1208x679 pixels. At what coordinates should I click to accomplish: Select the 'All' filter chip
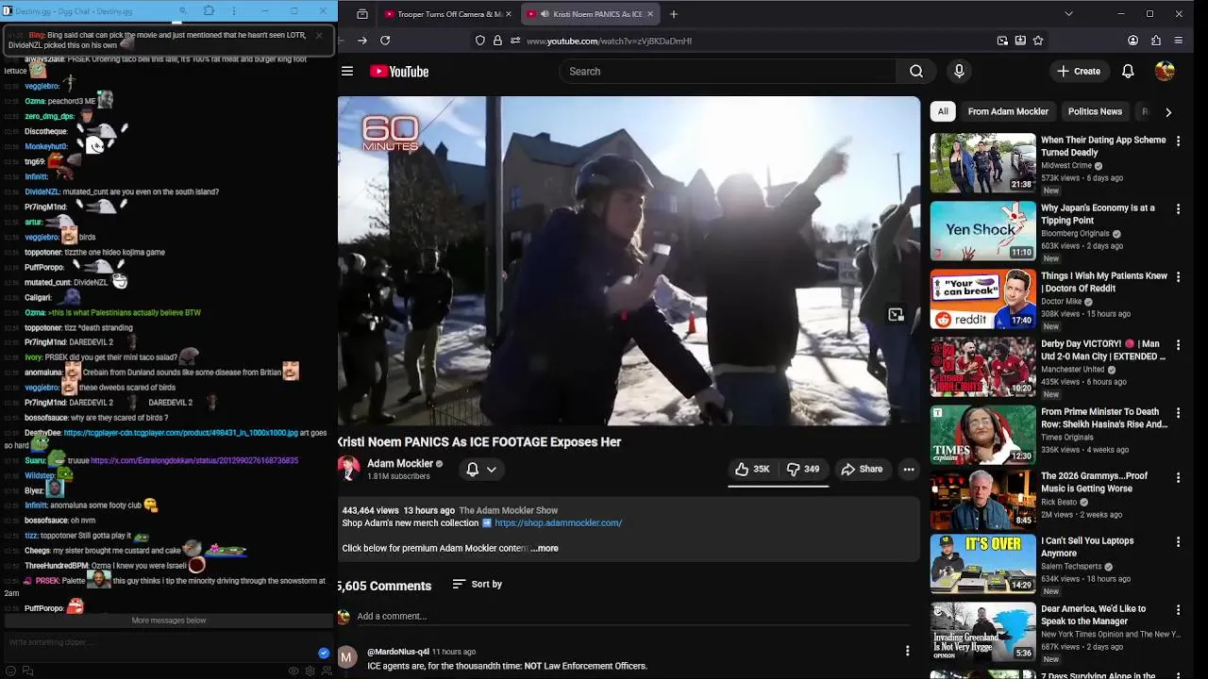tap(942, 111)
